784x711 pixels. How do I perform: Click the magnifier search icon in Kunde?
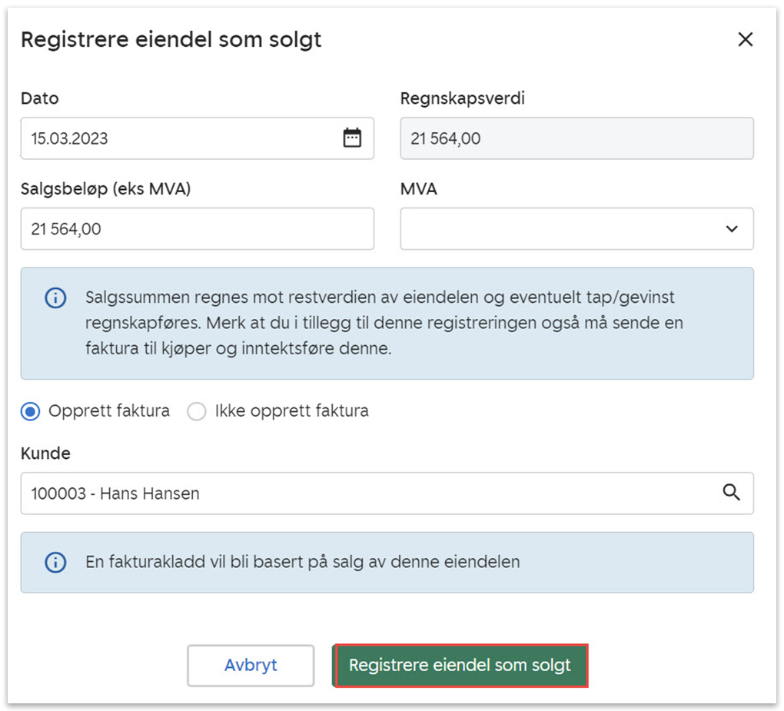coord(731,493)
